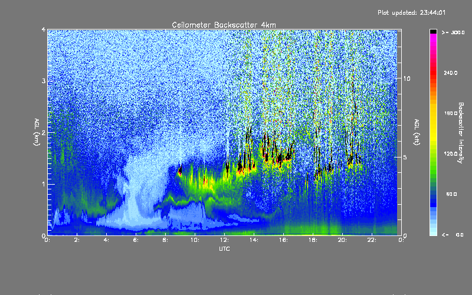
Task: Click inside the ceilometer backscatter plot area
Action: (224, 132)
